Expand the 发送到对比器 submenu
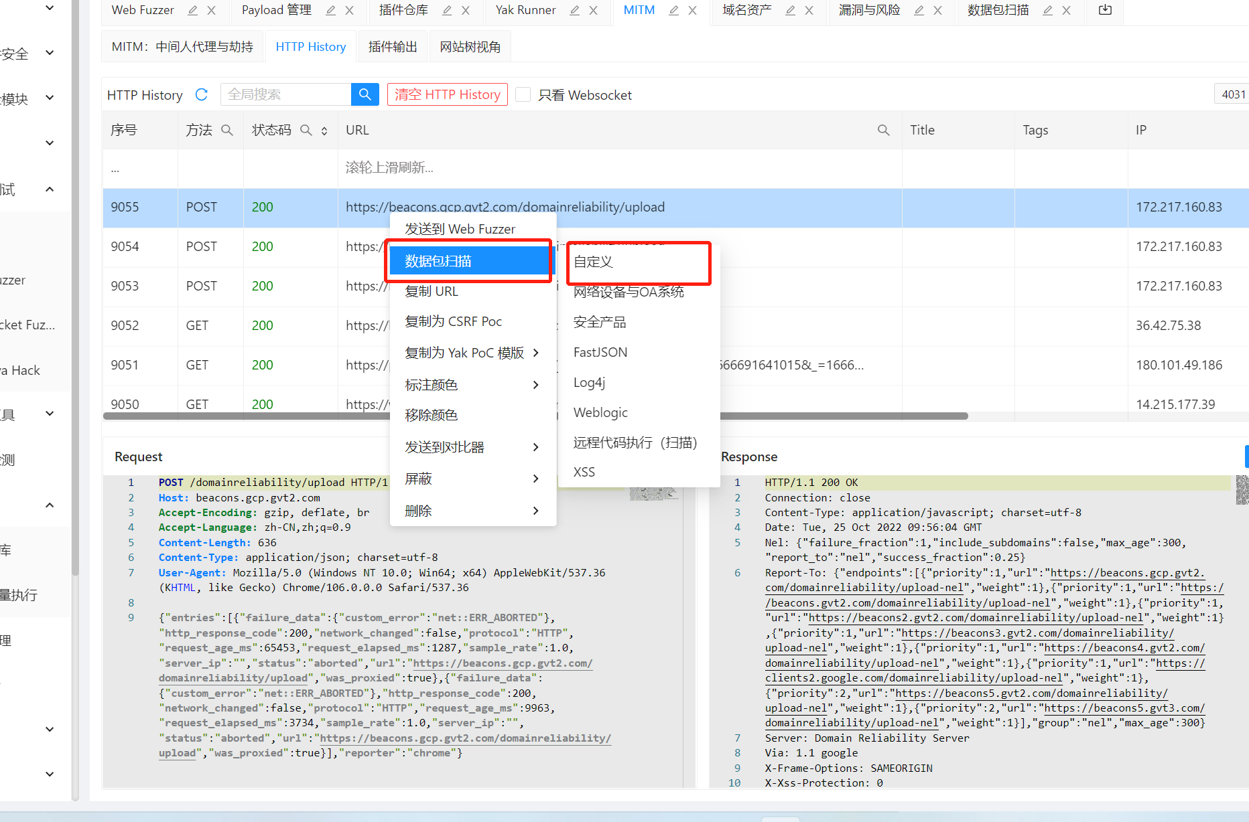 pyautogui.click(x=472, y=447)
